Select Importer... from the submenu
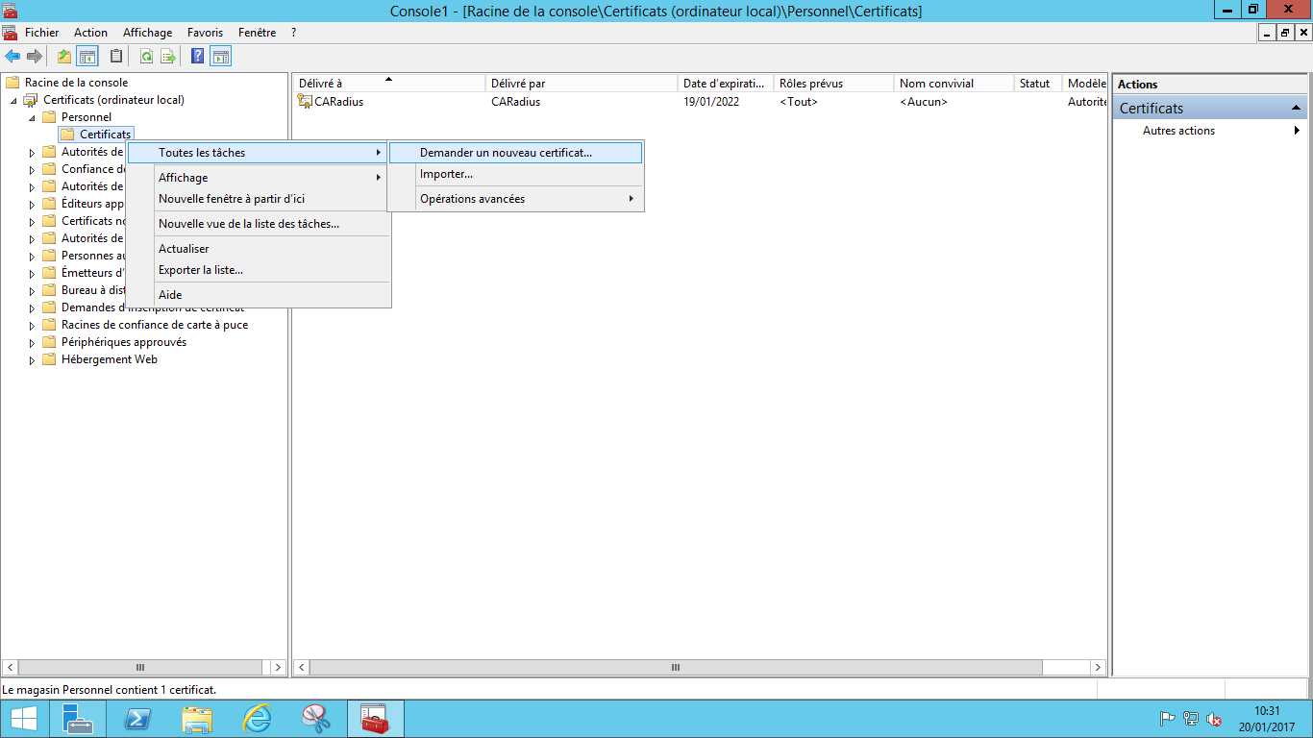The height and width of the screenshot is (738, 1313). pyautogui.click(x=446, y=174)
